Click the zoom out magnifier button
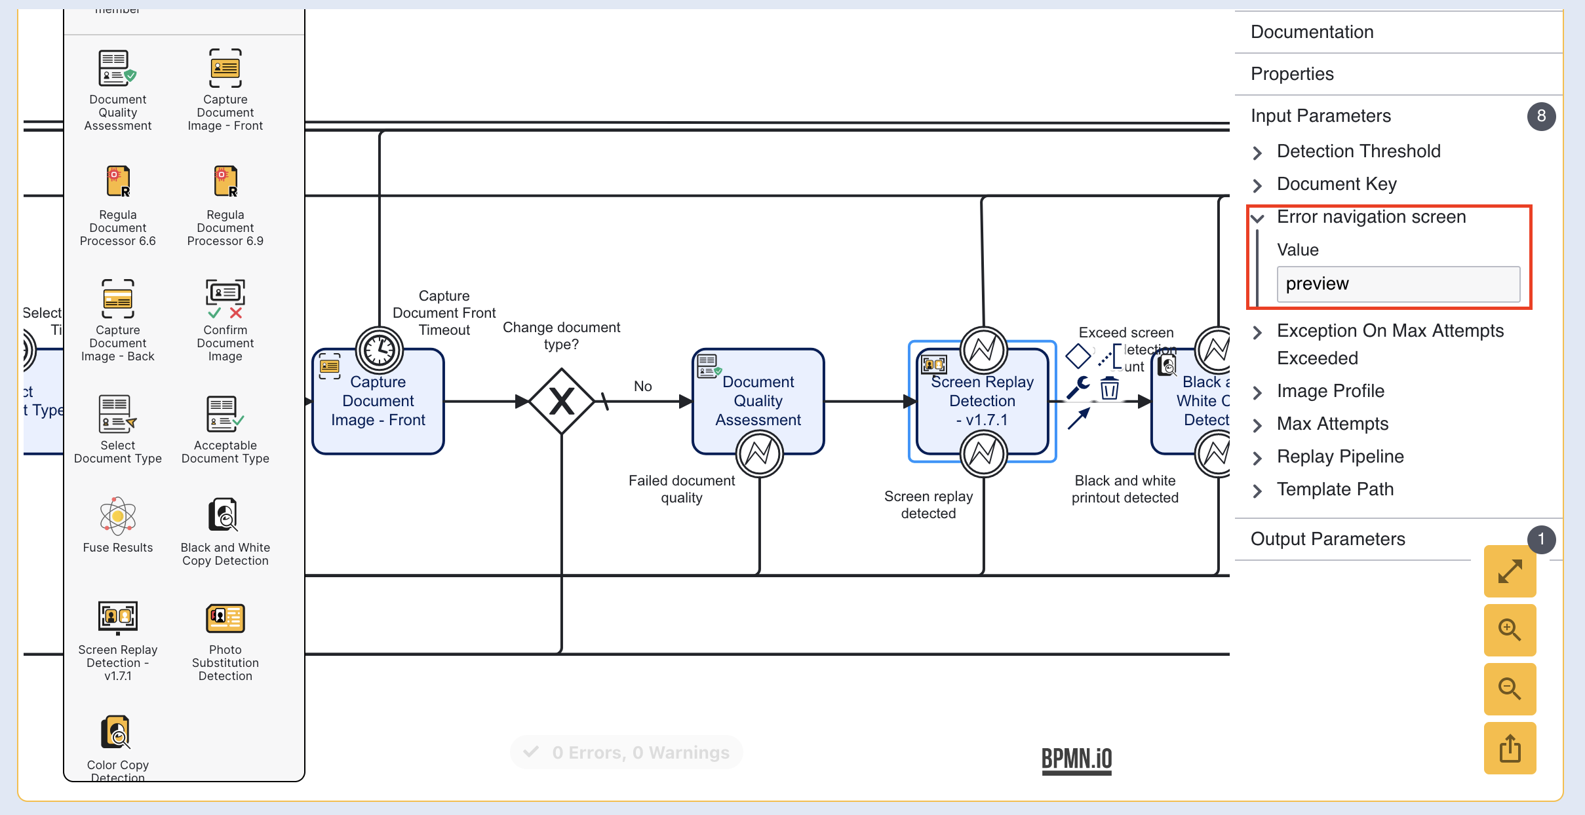The height and width of the screenshot is (815, 1585). 1510,689
